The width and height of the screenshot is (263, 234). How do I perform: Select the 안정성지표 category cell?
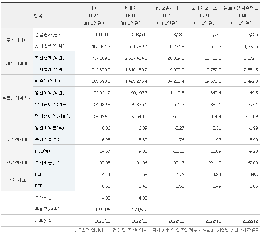click(17, 162)
